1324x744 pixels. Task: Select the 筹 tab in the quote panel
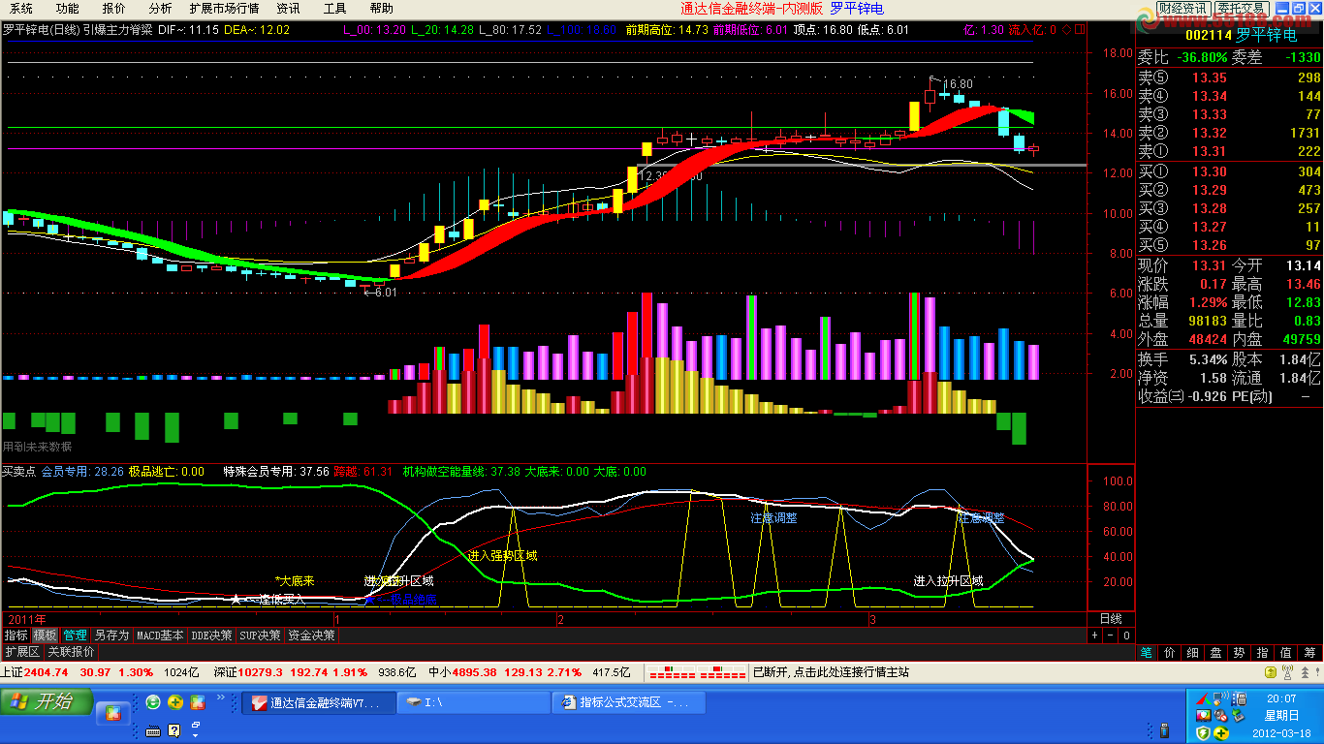click(1310, 653)
